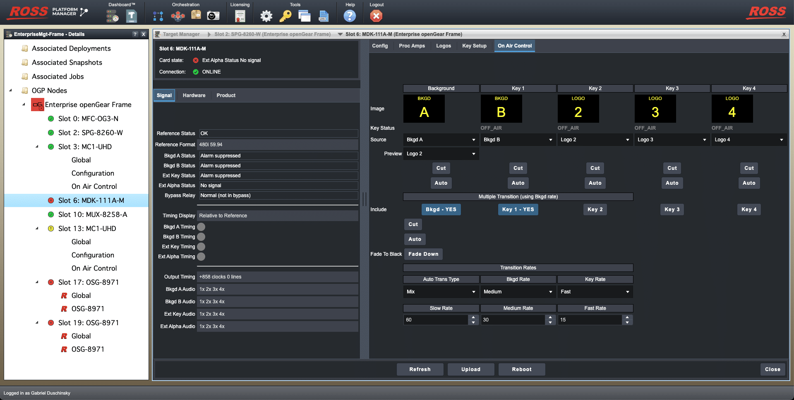
Task: Toggle the Key 3 include button
Action: tap(672, 210)
